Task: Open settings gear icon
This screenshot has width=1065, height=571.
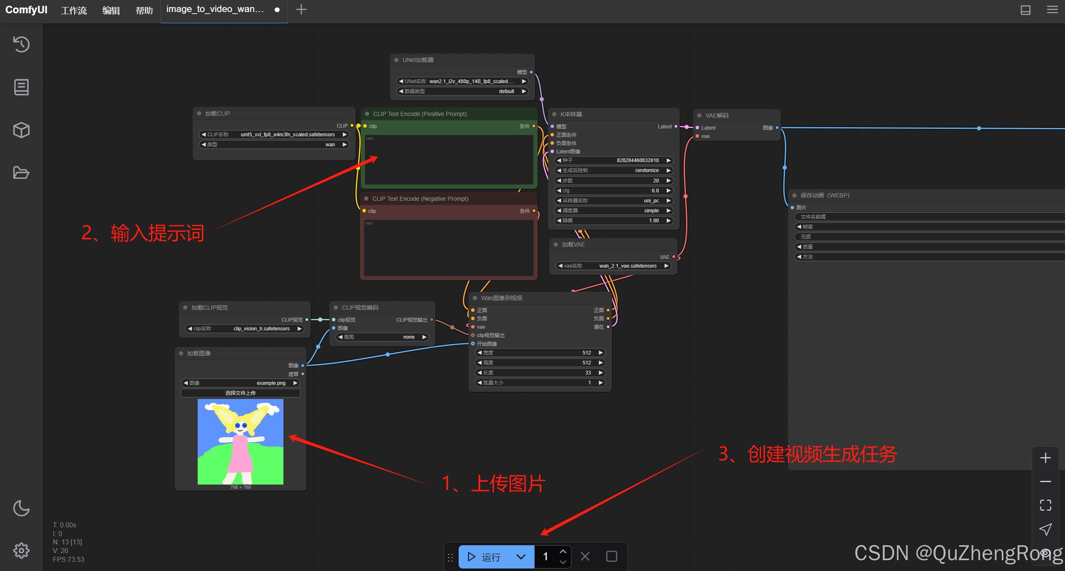Action: [21, 551]
